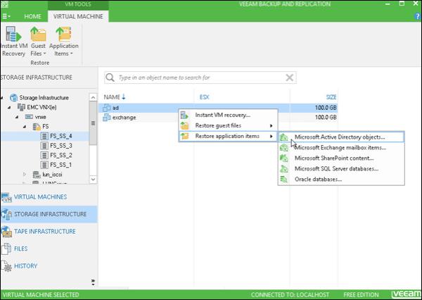Viewport: 422px width, 300px height.
Task: Click tree scrollbar up arrow
Action: (93, 97)
